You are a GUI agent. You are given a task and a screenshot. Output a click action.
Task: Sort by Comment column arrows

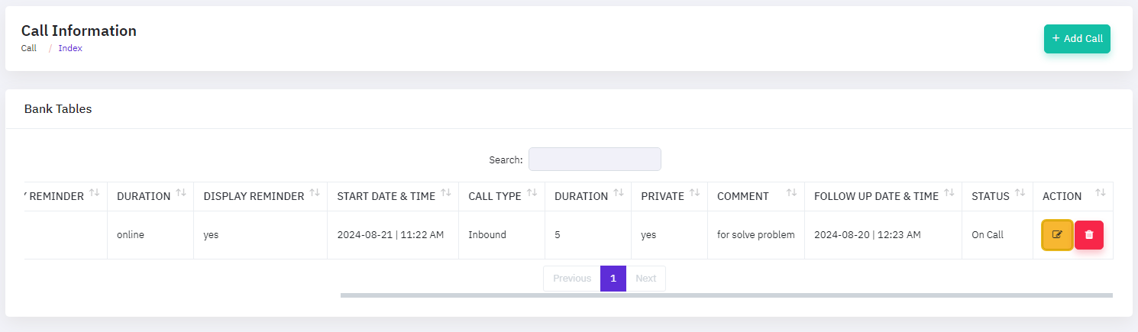point(791,194)
